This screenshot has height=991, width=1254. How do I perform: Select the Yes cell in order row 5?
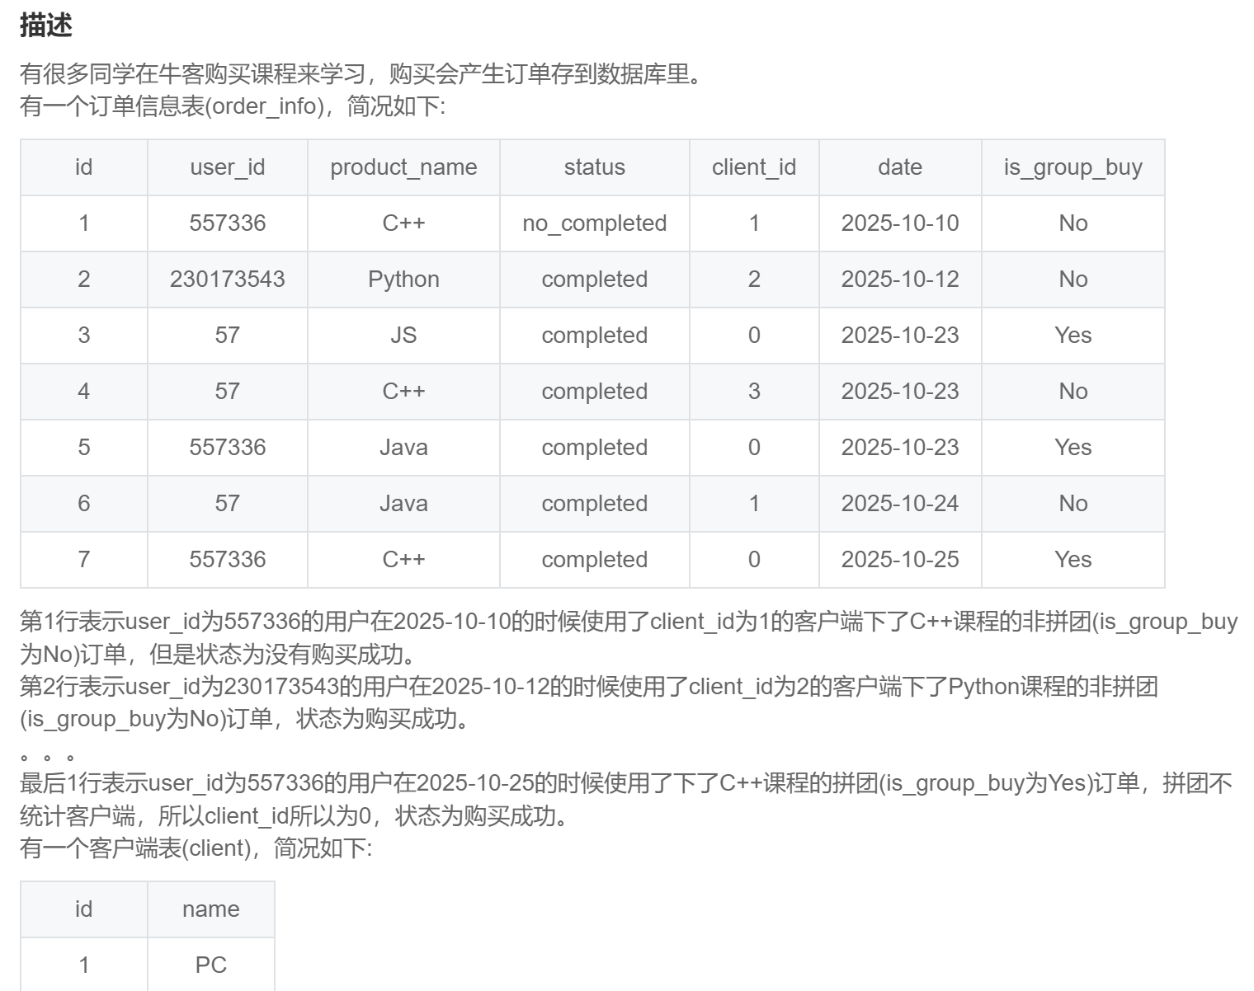click(x=1072, y=448)
